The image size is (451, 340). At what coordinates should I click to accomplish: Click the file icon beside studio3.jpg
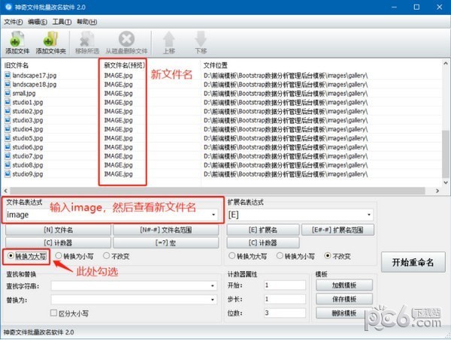(8, 120)
